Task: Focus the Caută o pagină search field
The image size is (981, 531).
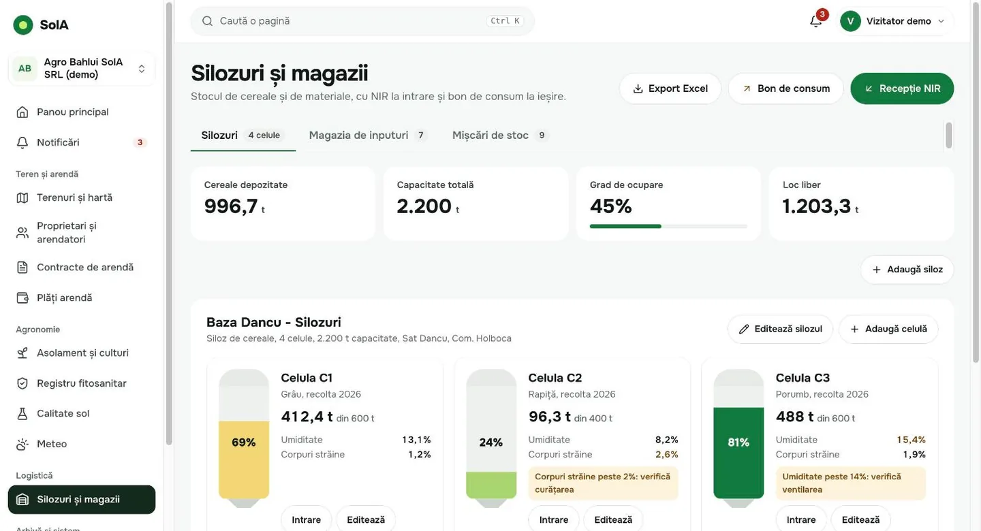Action: (x=362, y=21)
